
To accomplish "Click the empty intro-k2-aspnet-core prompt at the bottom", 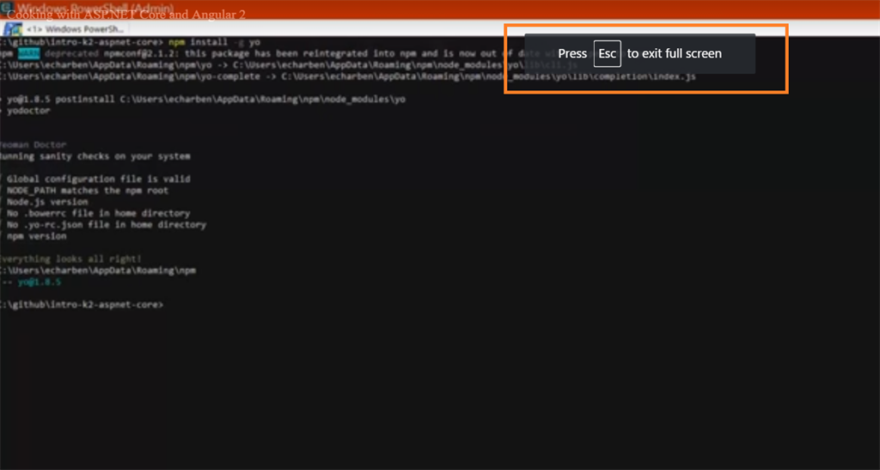I will (82, 304).
